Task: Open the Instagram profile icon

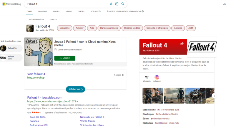Action: pyautogui.click(x=157, y=77)
